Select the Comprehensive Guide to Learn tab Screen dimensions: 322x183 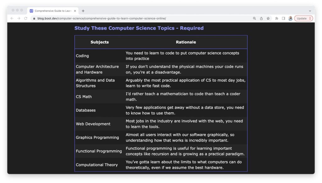(x=52, y=11)
